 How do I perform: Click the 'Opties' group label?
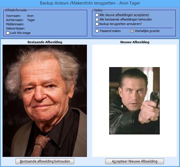(x=98, y=10)
